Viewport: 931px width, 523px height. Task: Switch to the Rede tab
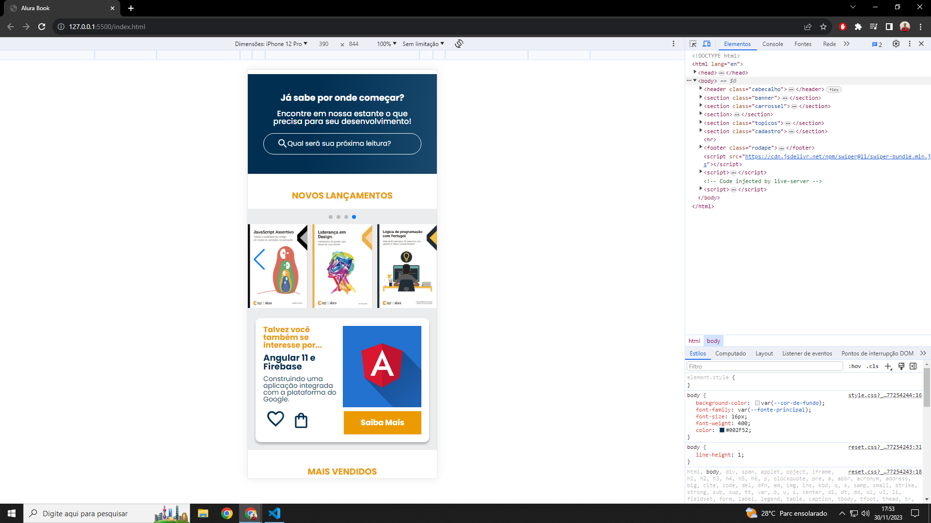click(x=829, y=44)
